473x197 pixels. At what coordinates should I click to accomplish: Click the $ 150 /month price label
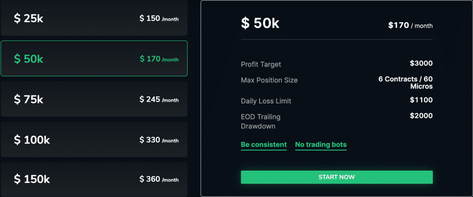[159, 18]
